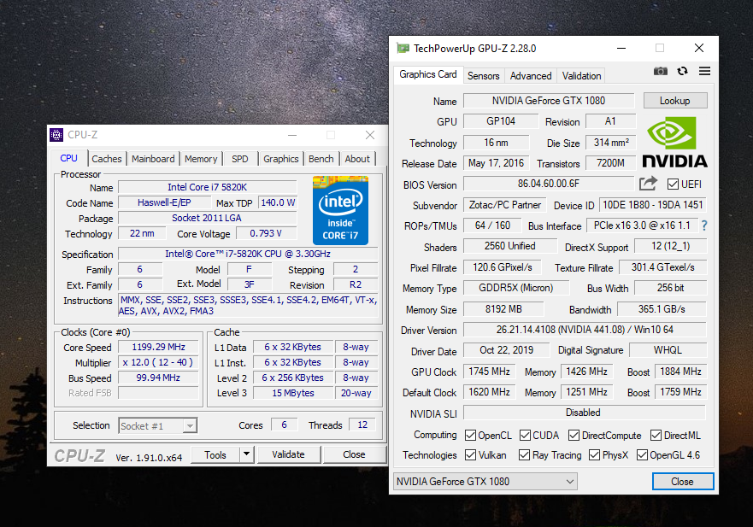Take a screenshot with GPU-Z camera icon
This screenshot has height=527, width=753.
(x=661, y=71)
